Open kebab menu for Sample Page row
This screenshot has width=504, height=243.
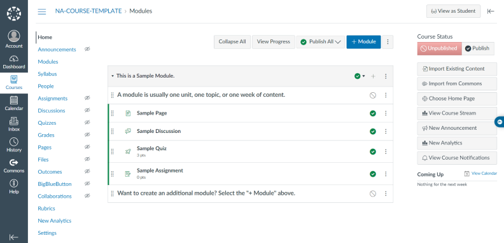coord(386,113)
